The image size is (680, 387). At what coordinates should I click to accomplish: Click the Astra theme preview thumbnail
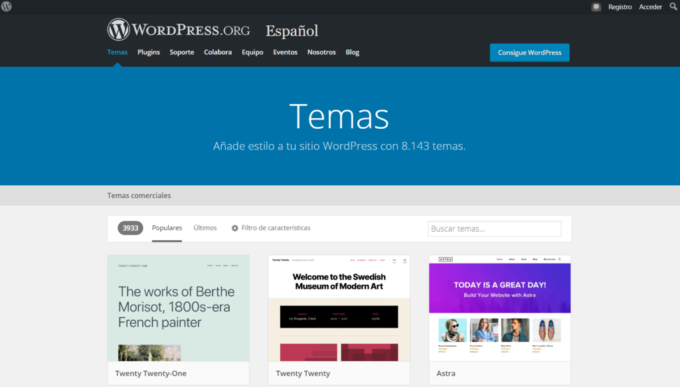(499, 308)
